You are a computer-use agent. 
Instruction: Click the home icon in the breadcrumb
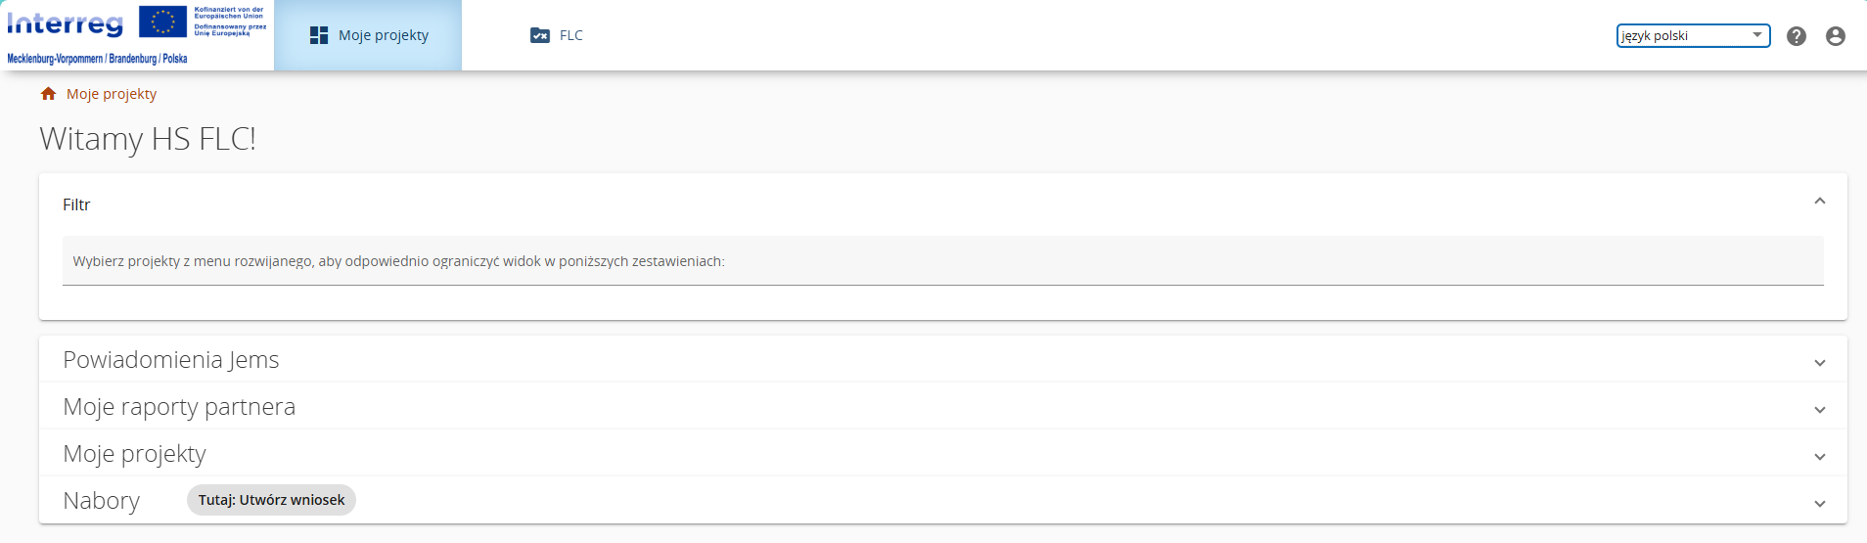click(x=48, y=94)
